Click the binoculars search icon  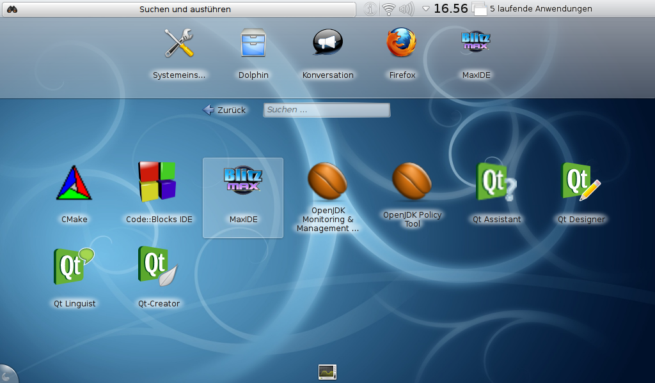12,9
